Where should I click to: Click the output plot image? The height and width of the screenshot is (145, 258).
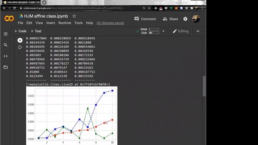click(x=72, y=116)
